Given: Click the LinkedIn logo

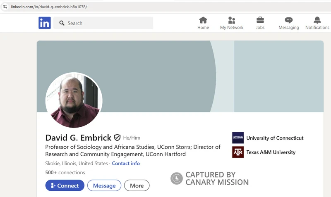Looking at the screenshot, I should point(45,23).
